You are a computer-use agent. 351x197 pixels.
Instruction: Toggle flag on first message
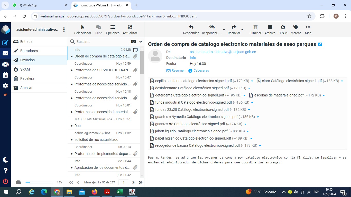(135, 50)
